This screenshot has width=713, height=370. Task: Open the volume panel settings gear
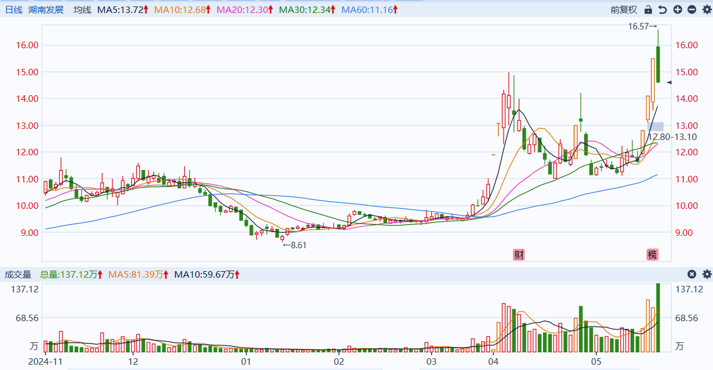pyautogui.click(x=706, y=274)
